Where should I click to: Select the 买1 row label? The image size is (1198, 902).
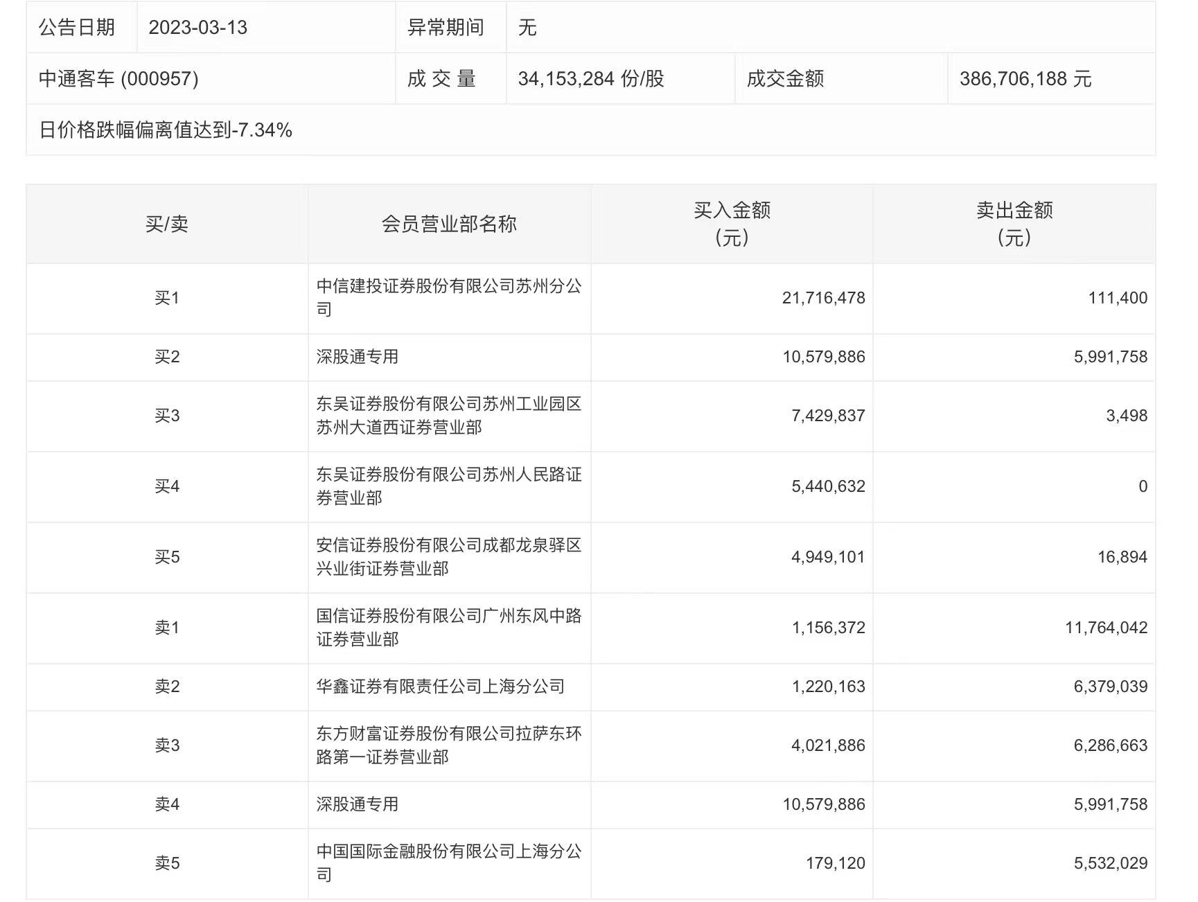[x=167, y=298]
